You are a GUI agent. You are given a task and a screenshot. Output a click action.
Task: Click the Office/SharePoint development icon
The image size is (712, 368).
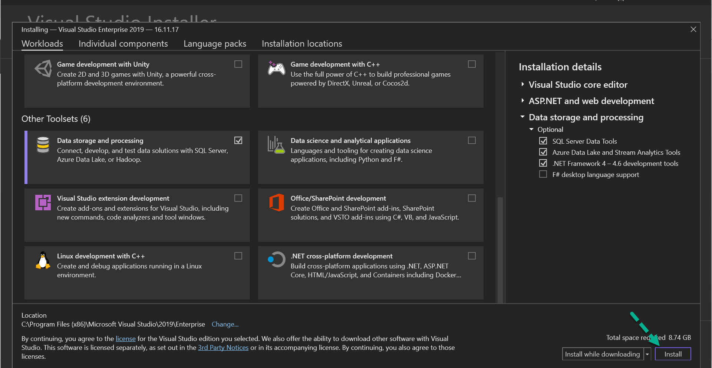tap(276, 203)
